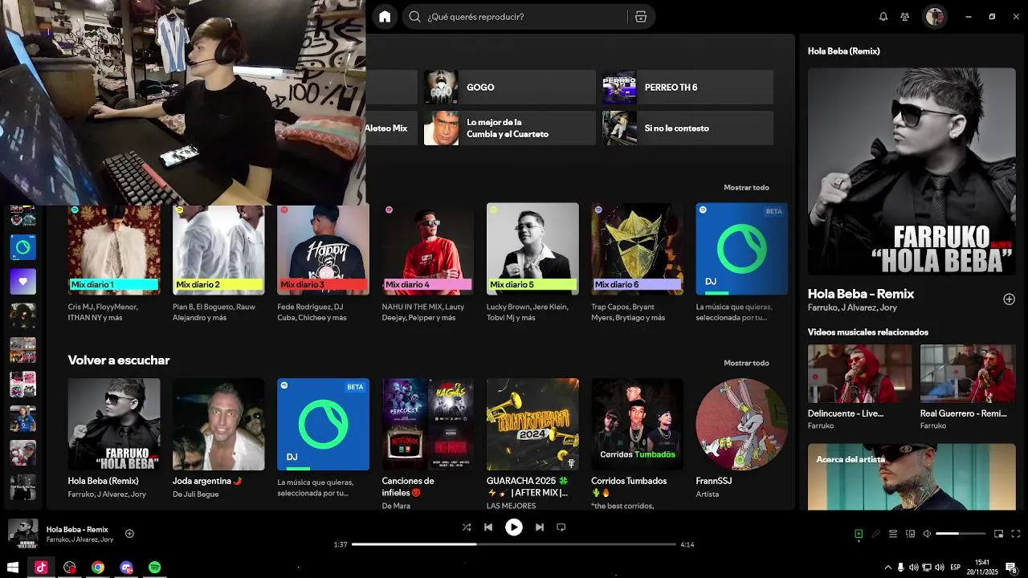Open PERREO TH 6 tile
This screenshot has width=1028, height=578.
687,87
